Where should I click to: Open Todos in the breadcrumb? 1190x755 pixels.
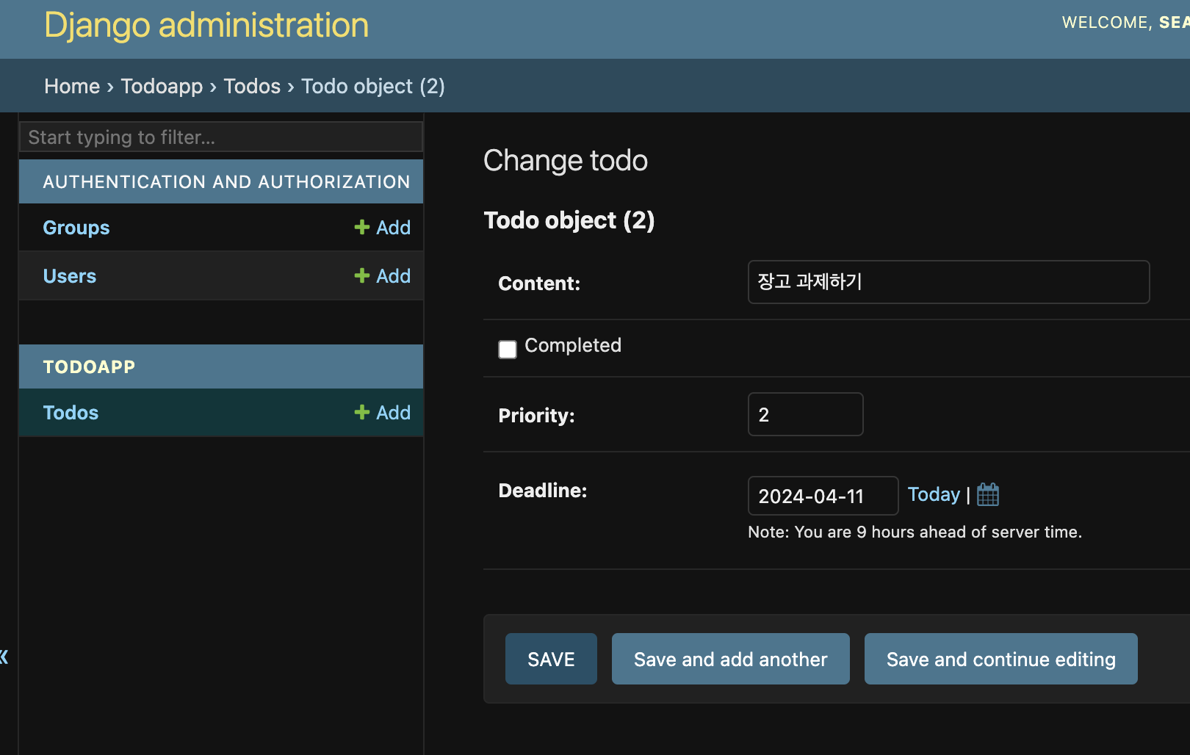point(252,86)
